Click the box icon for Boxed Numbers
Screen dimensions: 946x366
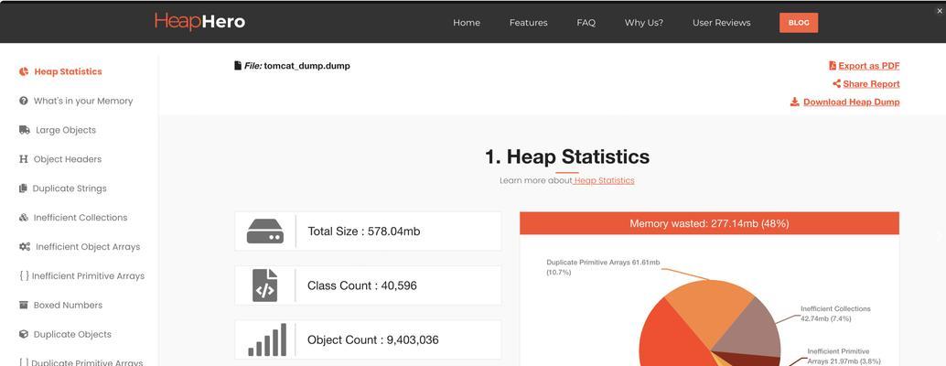[24, 305]
